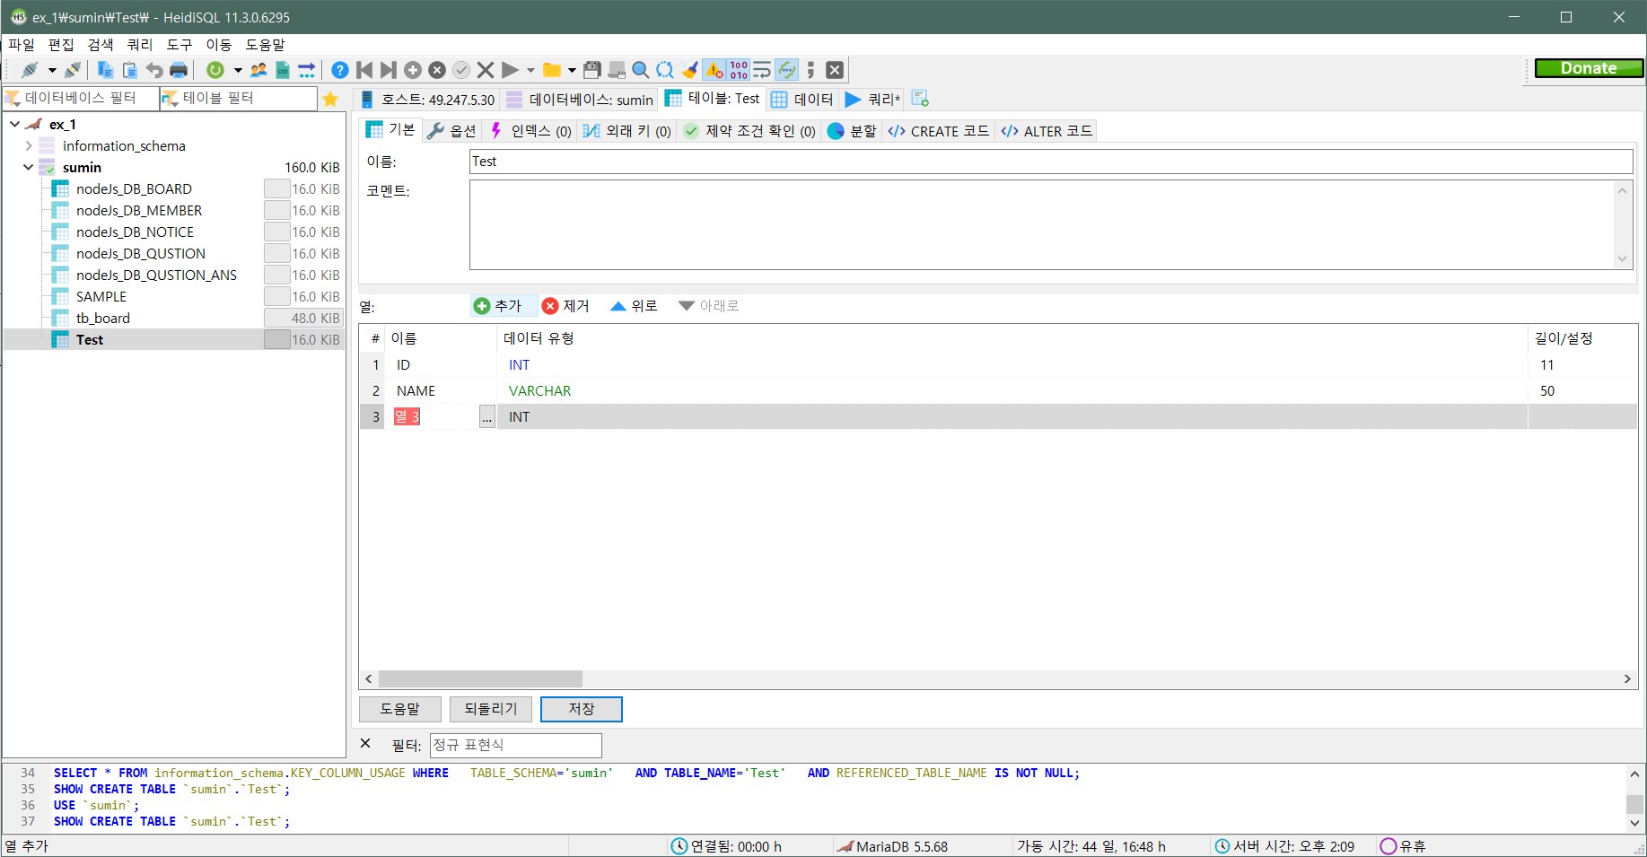Click the broom clear icon
The width and height of the screenshot is (1647, 857).
point(689,70)
